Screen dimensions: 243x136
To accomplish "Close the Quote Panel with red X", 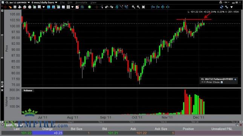I will click(x=241, y=125).
